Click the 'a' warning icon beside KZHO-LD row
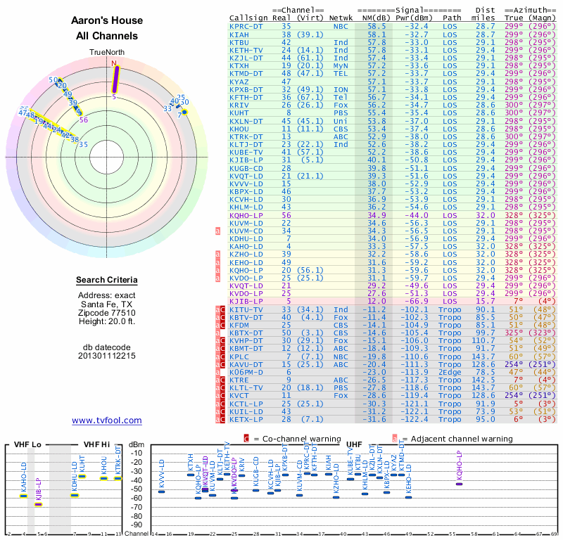563x540 pixels. (x=217, y=255)
